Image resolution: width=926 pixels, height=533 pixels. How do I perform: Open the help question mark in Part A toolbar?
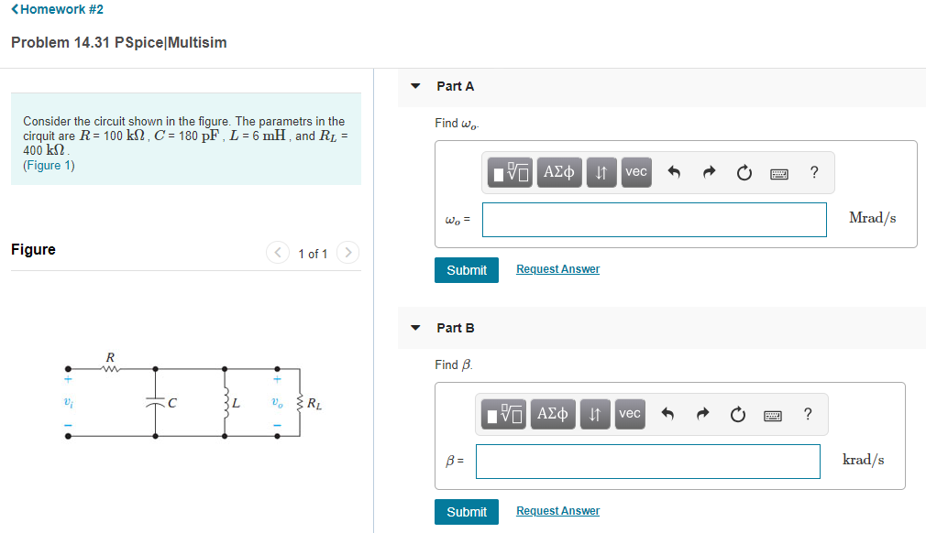[814, 172]
